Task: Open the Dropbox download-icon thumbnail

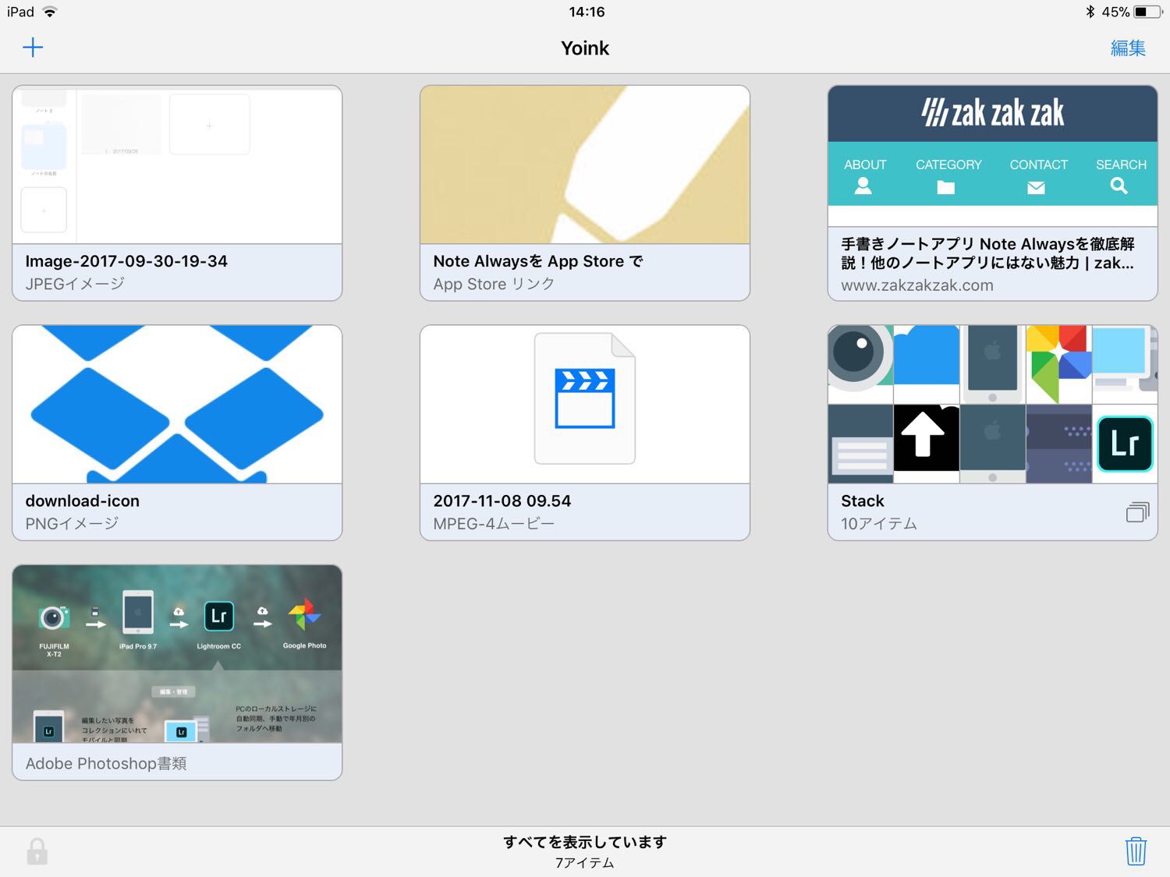Action: pyautogui.click(x=177, y=405)
